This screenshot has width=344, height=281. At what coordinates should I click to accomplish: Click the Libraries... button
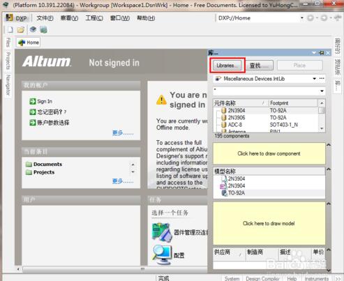(x=227, y=66)
